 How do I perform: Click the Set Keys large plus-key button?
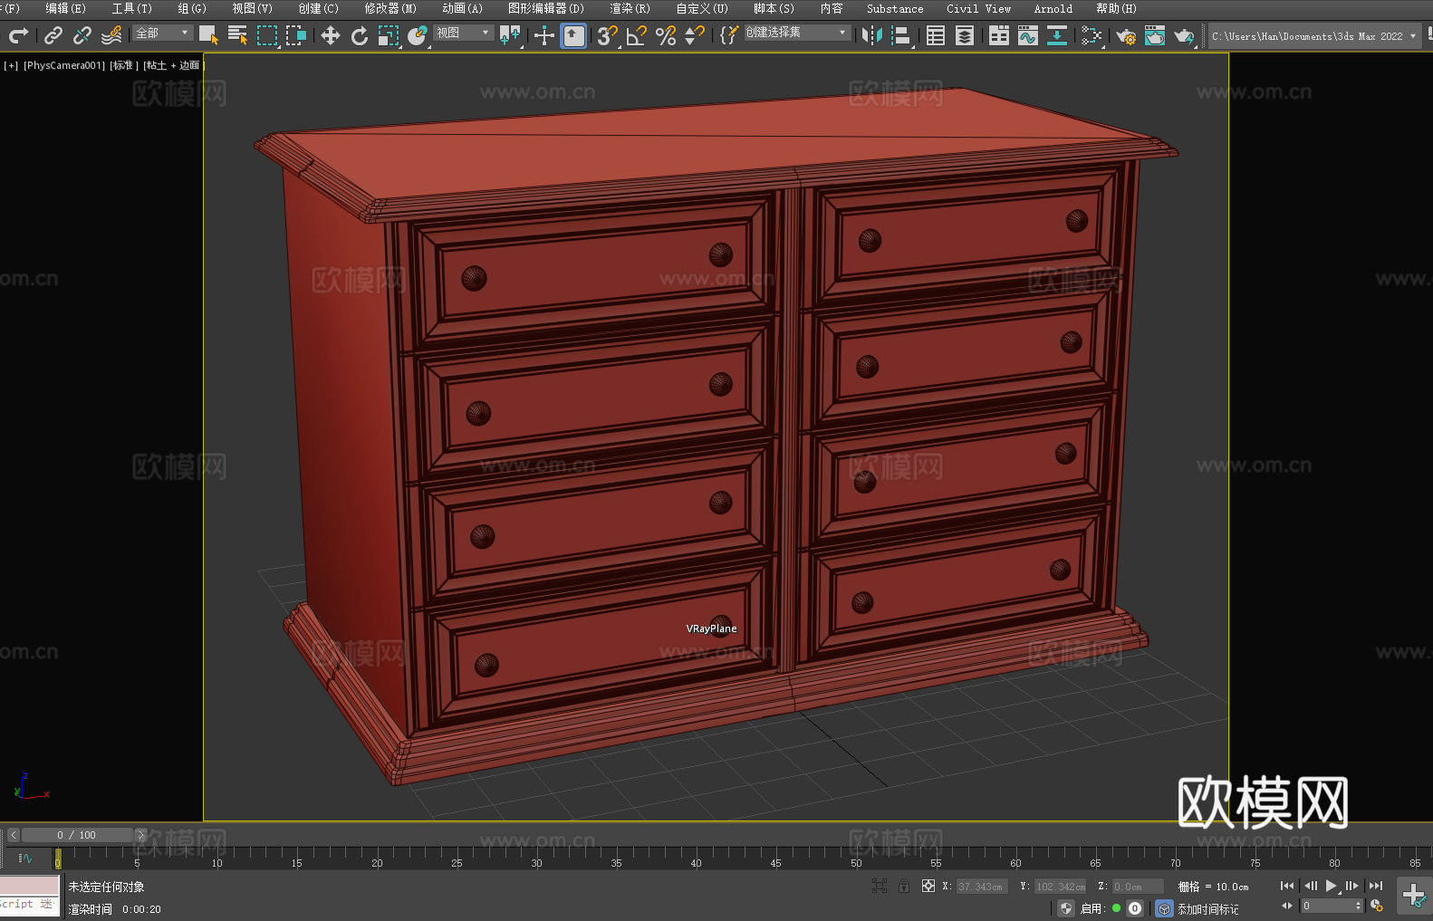click(x=1414, y=896)
